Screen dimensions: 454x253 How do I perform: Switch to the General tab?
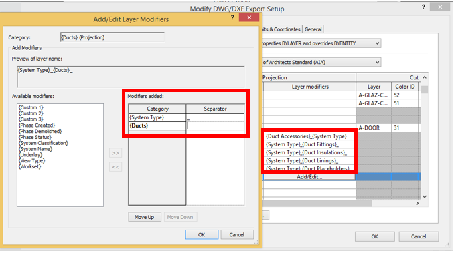tap(313, 29)
